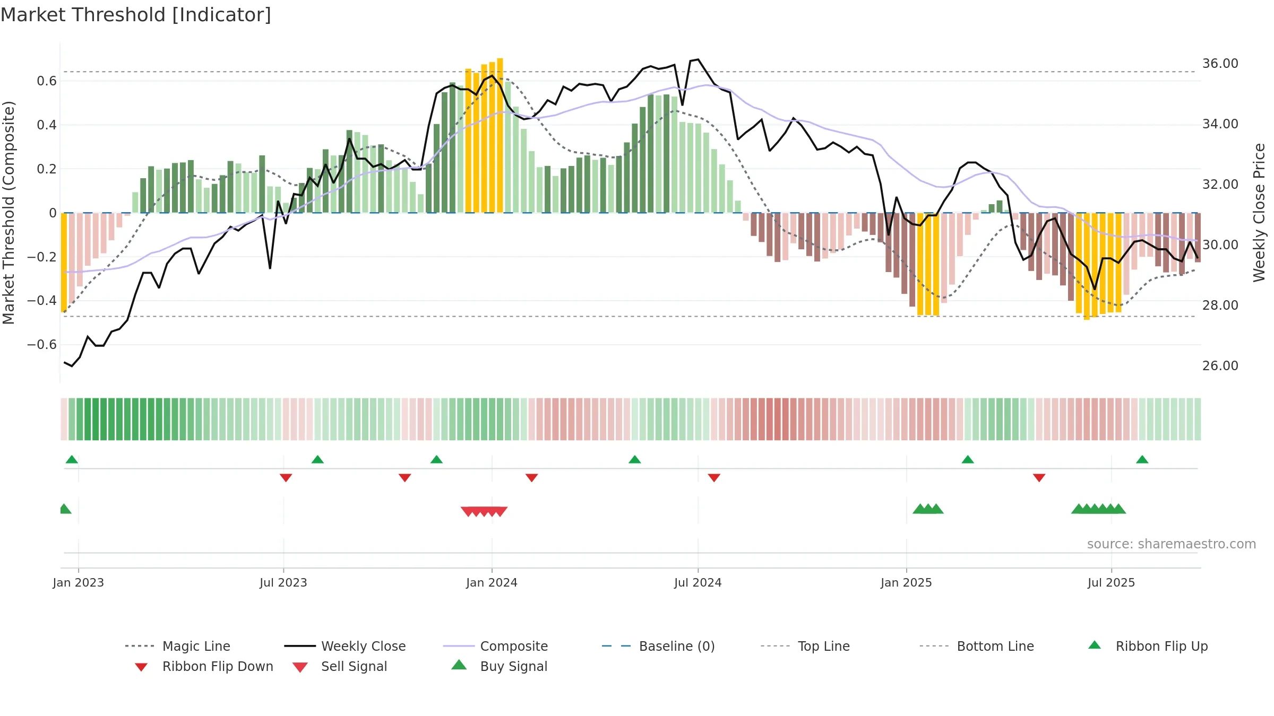1274x716 pixels.
Task: Click the Jan 2024 x-axis label
Action: [492, 582]
